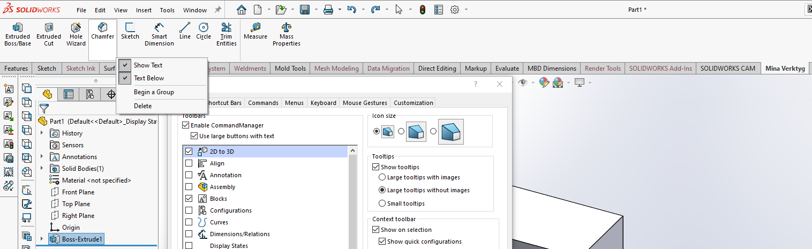This screenshot has width=812, height=249.
Task: Select the Extruded Cut tool
Action: click(x=49, y=34)
